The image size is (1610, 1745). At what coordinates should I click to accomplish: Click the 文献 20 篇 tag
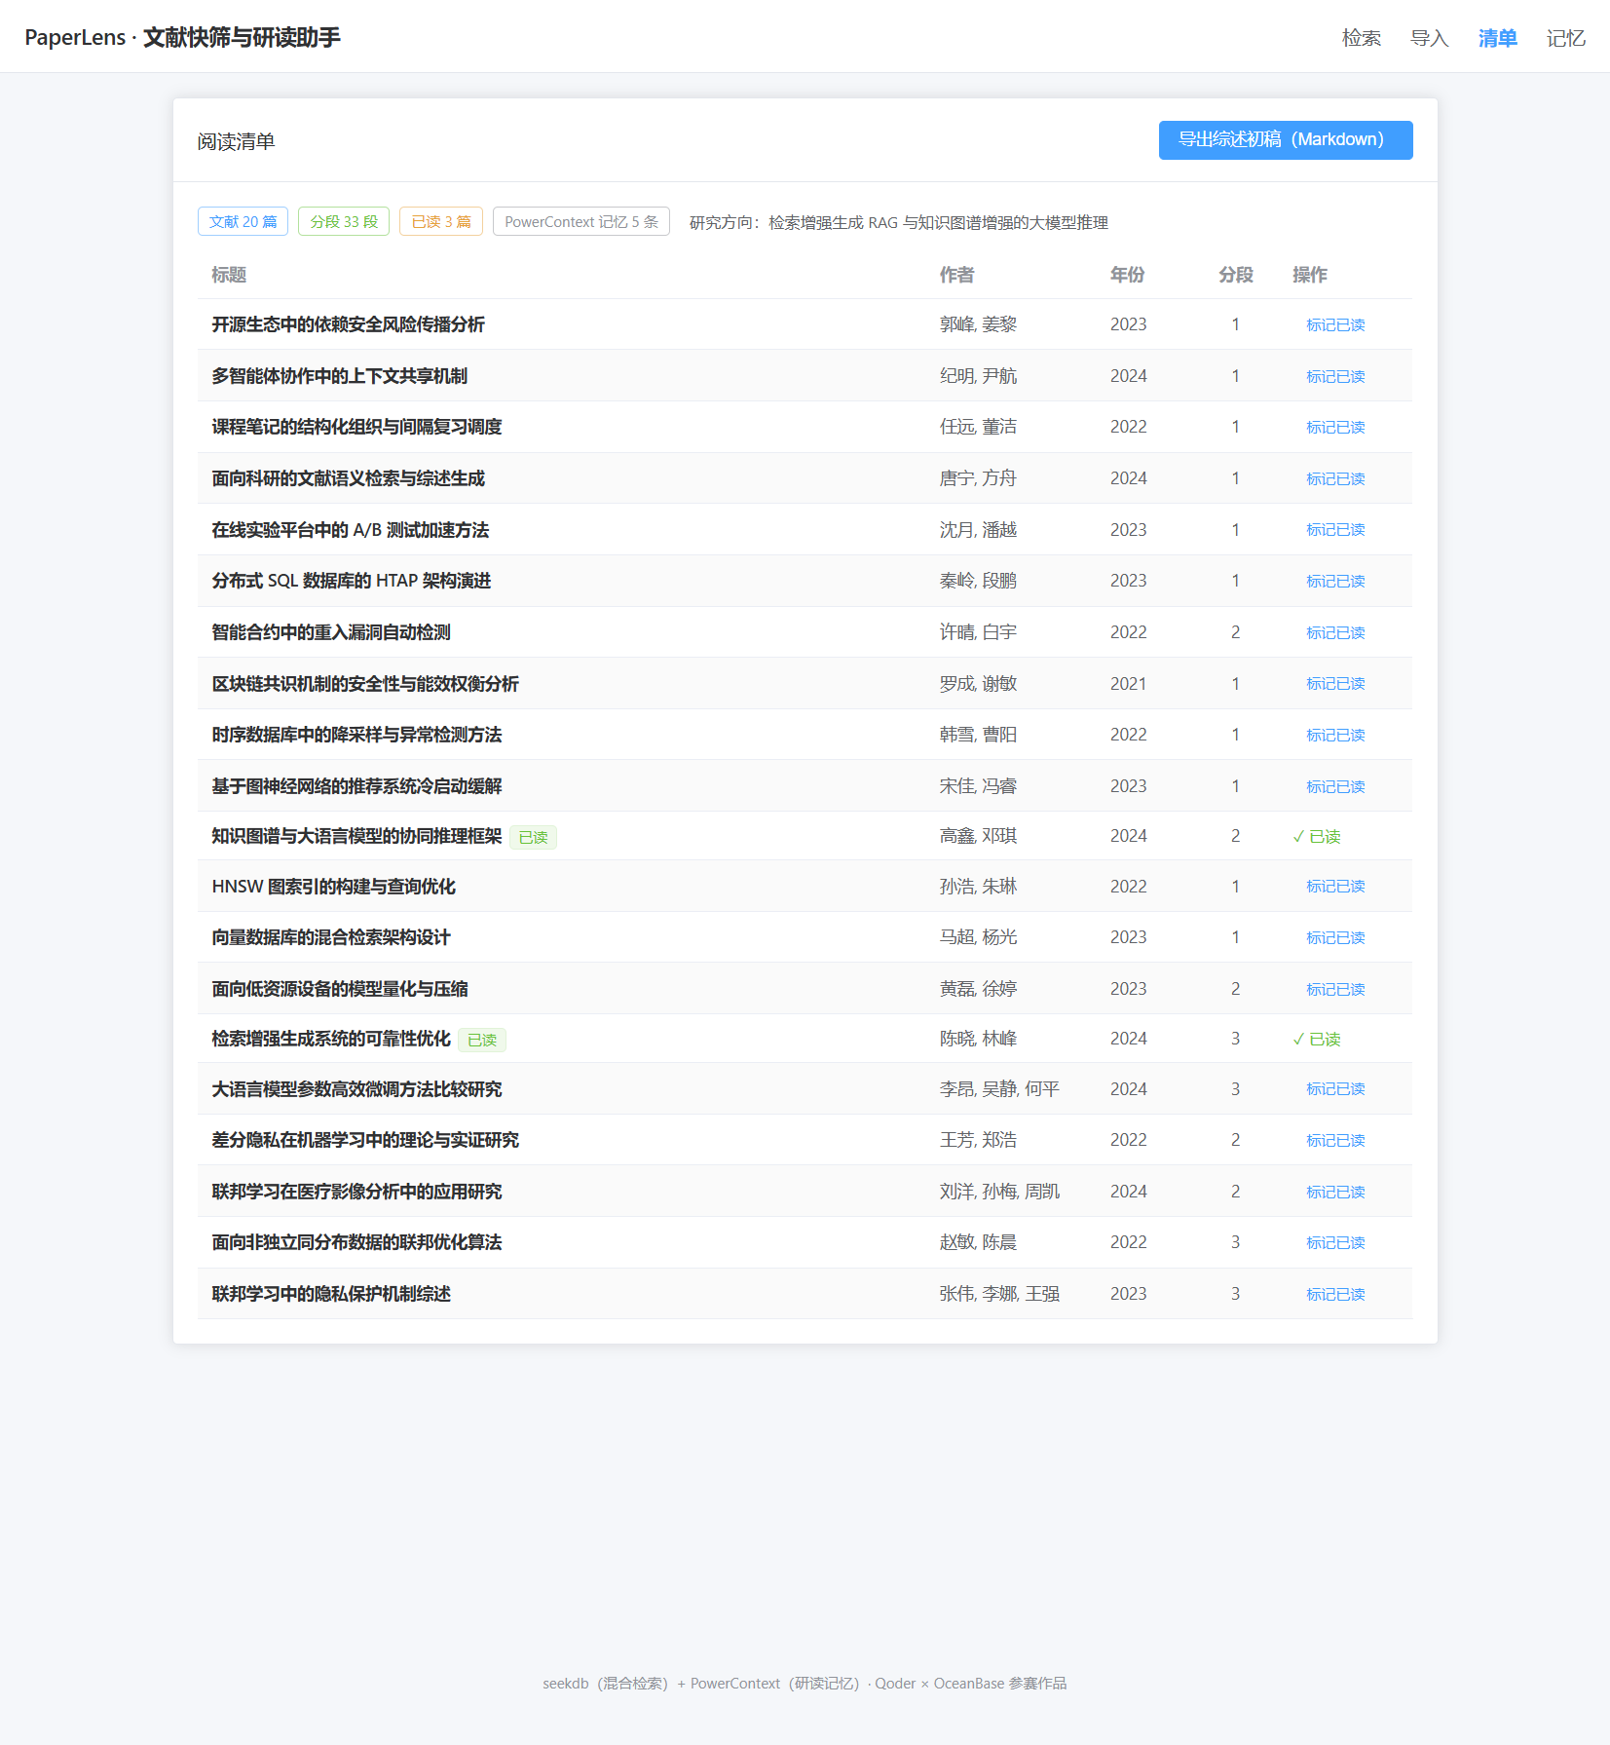(243, 221)
